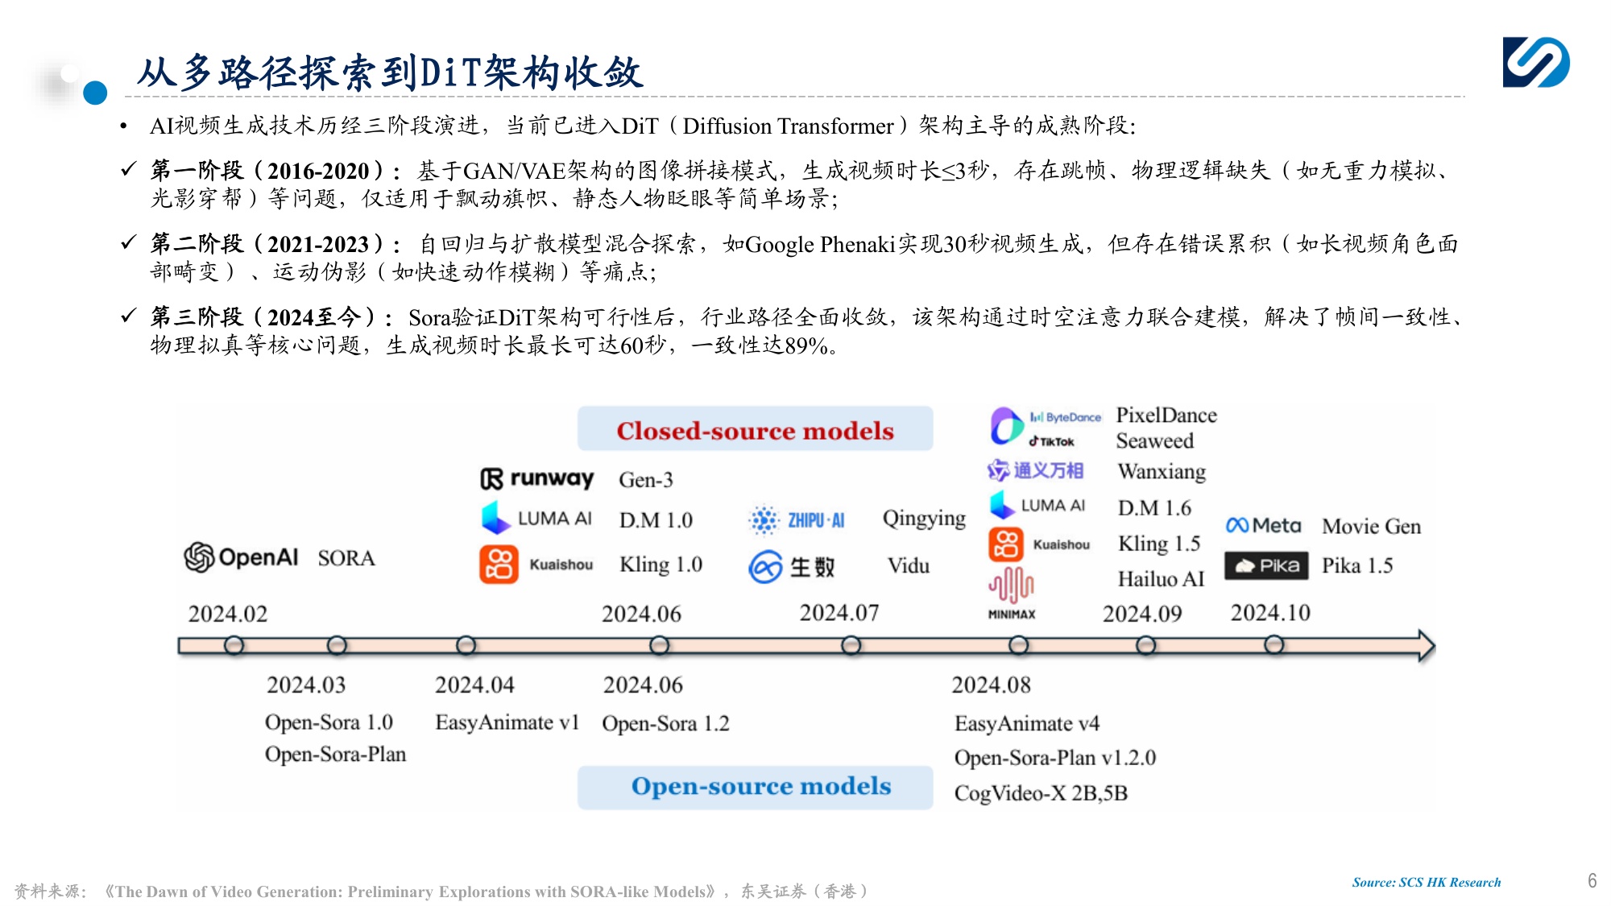The image size is (1611, 906).
Task: Click the blue company logo at top right
Action: pyautogui.click(x=1536, y=62)
